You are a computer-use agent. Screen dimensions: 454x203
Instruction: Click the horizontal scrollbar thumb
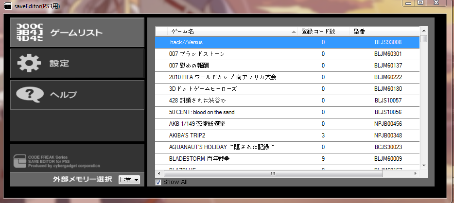[x=273, y=173]
